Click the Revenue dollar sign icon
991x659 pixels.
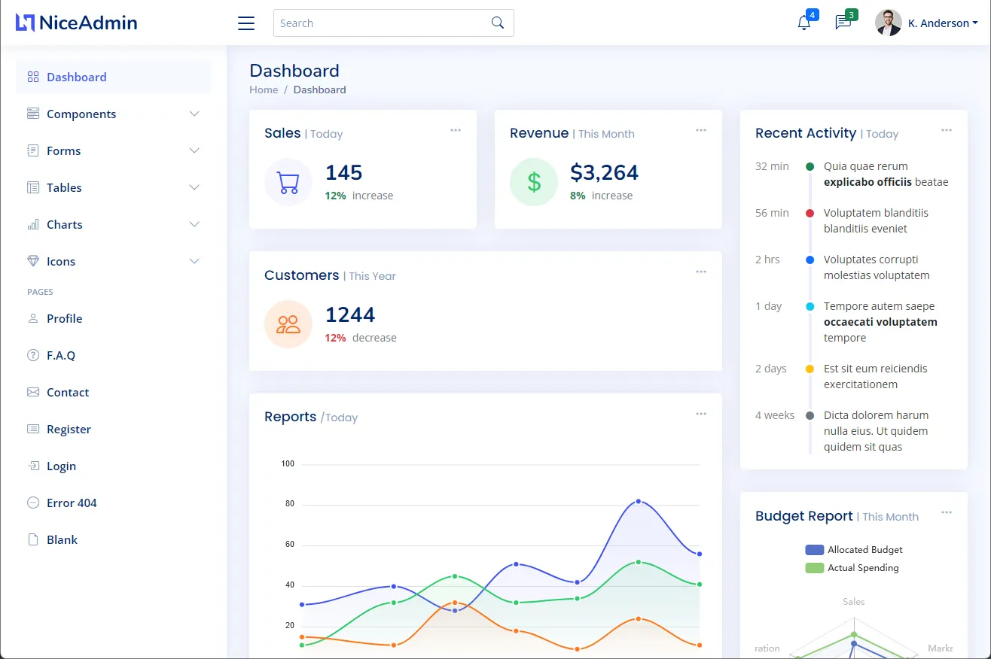pyautogui.click(x=534, y=182)
